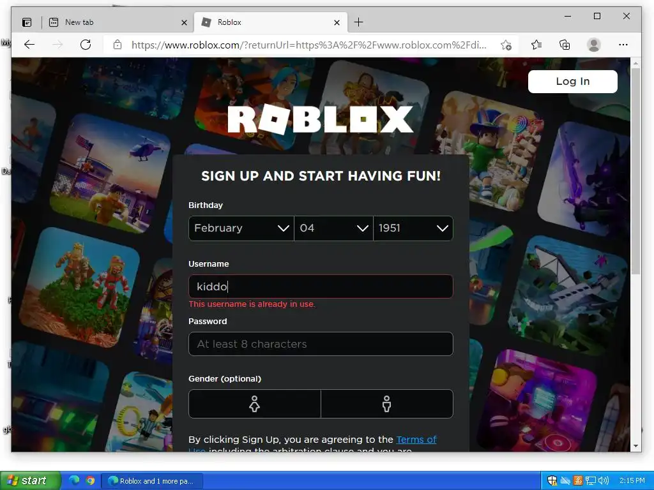Open the Windows start menu
The width and height of the screenshot is (654, 490).
(31, 480)
